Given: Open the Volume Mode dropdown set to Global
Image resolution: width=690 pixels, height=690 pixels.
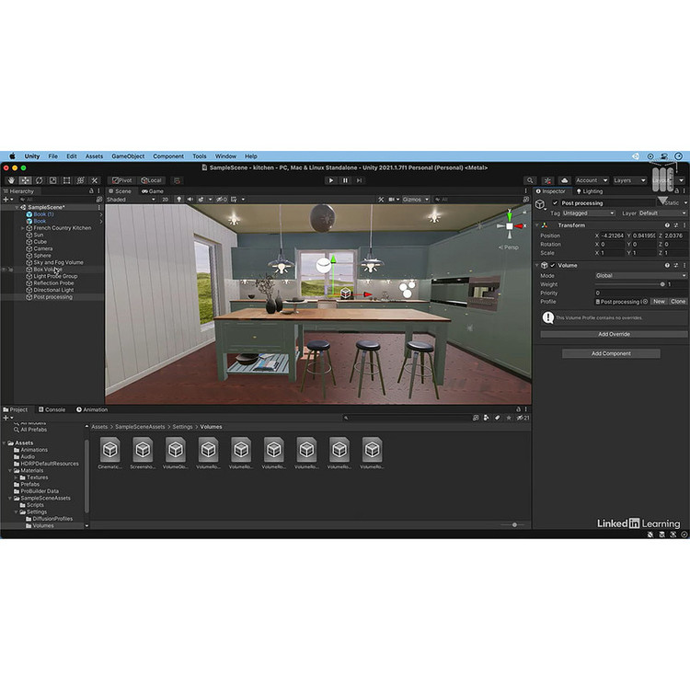Looking at the screenshot, I should pyautogui.click(x=639, y=275).
